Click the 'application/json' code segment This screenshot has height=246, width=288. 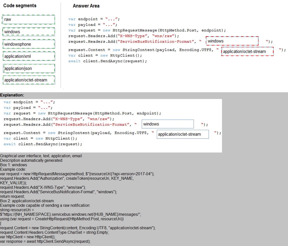[x=28, y=68]
